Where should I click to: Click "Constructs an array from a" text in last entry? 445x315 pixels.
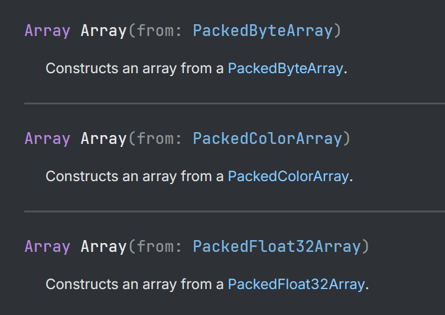click(x=134, y=284)
